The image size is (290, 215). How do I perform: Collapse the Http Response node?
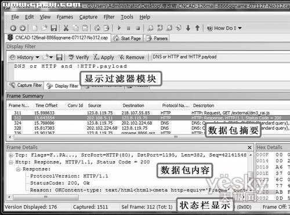(11, 162)
